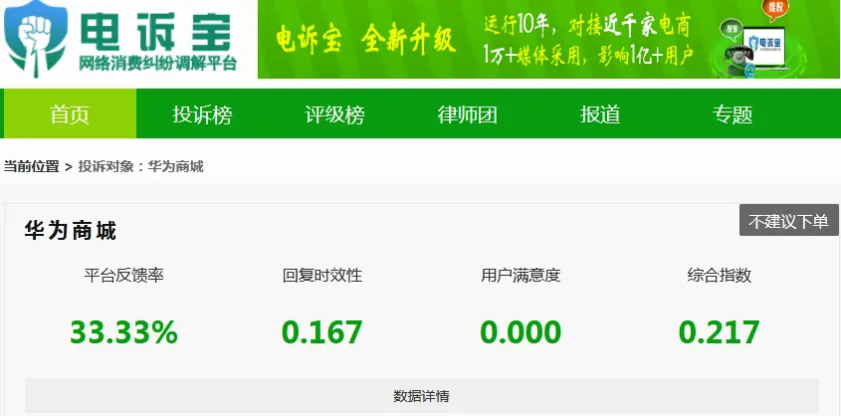Image resolution: width=841 pixels, height=416 pixels.
Task: Click the 网络消费纠纷调解平台 tagline
Action: point(157,64)
